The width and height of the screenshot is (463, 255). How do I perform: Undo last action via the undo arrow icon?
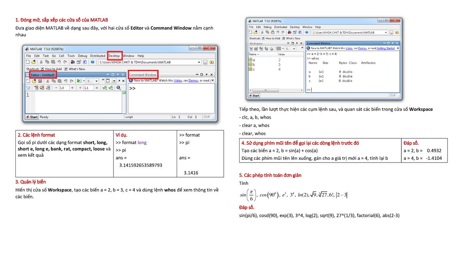pos(58,61)
